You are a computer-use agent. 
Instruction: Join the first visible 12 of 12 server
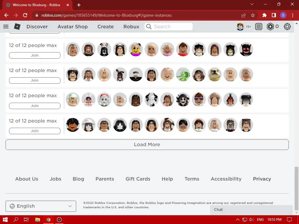[35, 55]
